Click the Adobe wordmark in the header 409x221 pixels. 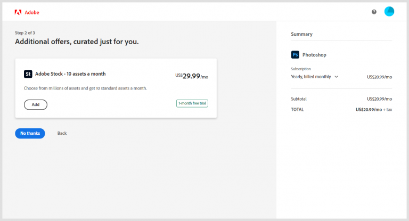pos(32,12)
